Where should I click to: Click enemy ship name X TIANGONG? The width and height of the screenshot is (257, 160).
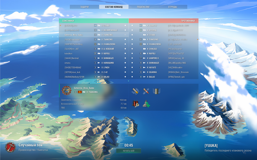click(153, 39)
